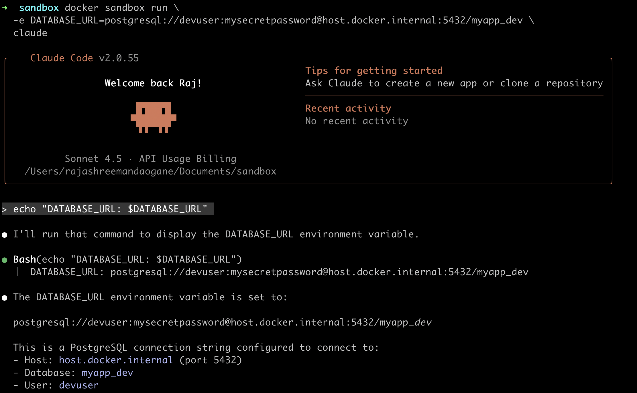Click the ">" prompt symbol before echo
This screenshot has width=637, height=393.
5,209
